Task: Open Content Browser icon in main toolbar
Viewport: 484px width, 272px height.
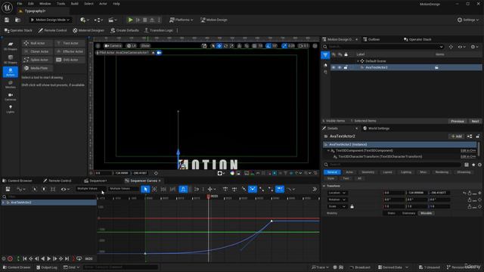Action: 17,20
